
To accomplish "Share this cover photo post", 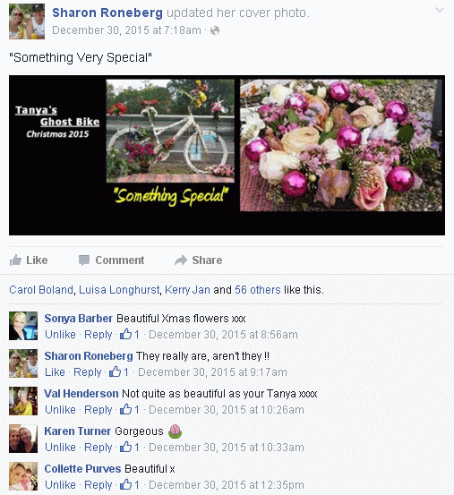I will tap(198, 260).
